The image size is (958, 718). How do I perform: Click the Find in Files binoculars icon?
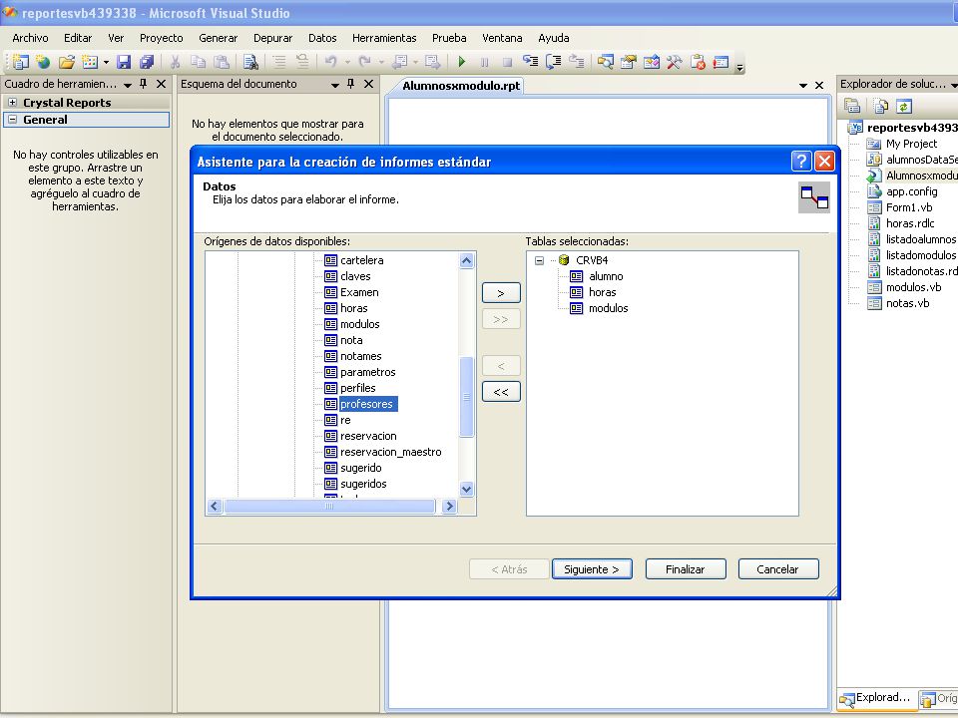(x=250, y=62)
